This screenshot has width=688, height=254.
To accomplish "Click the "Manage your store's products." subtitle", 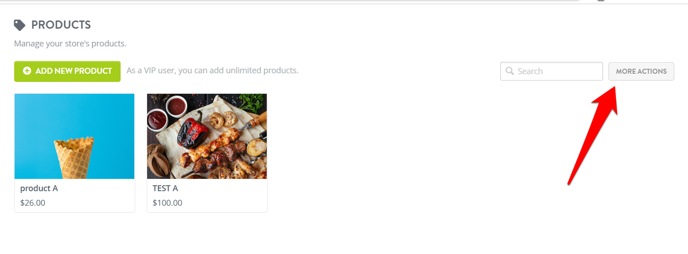I will click(70, 44).
